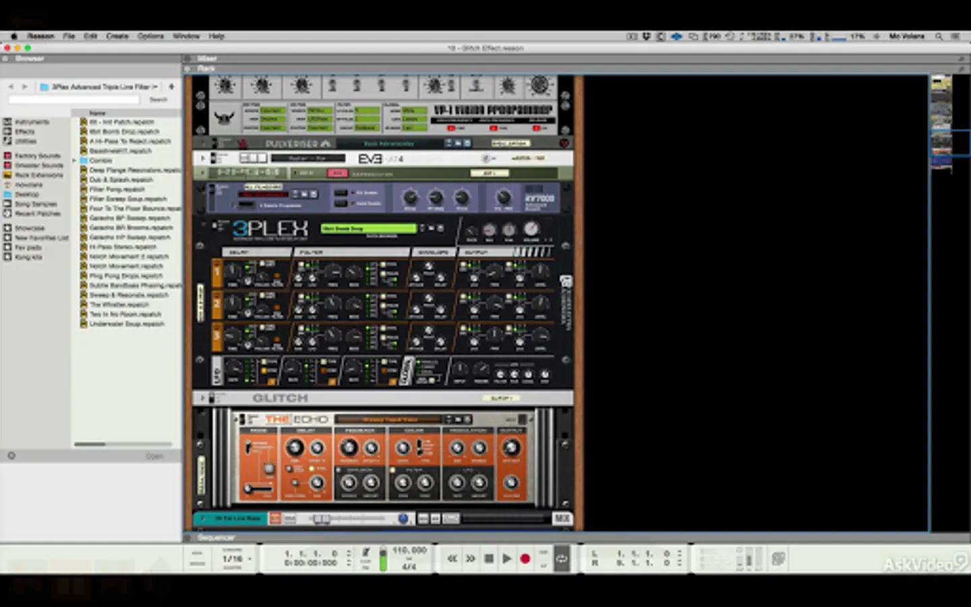The width and height of the screenshot is (971, 607).
Task: Click the browser Open button
Action: point(154,457)
